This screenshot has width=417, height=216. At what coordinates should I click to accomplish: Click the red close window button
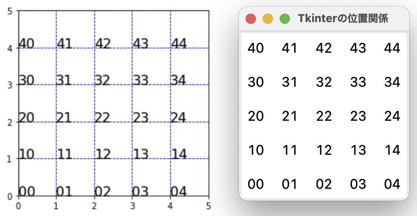[251, 19]
